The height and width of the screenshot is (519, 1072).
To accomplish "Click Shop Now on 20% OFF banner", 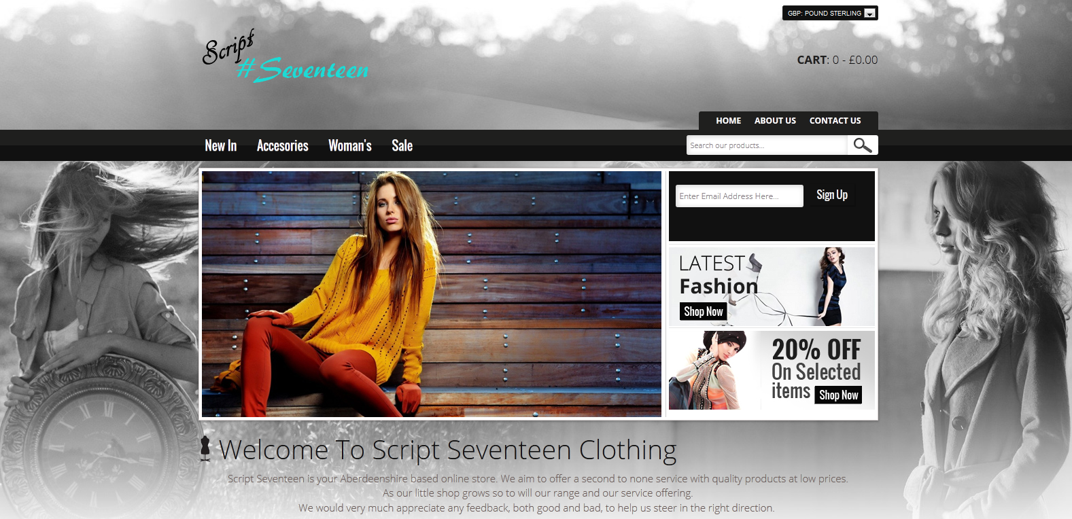I will [x=838, y=395].
